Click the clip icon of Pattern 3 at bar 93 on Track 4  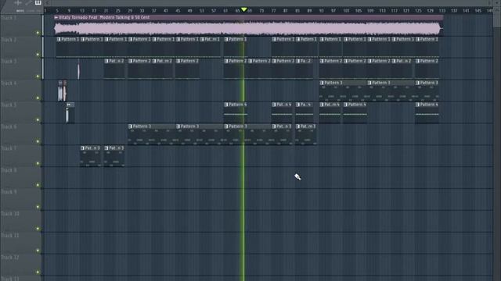coord(322,83)
